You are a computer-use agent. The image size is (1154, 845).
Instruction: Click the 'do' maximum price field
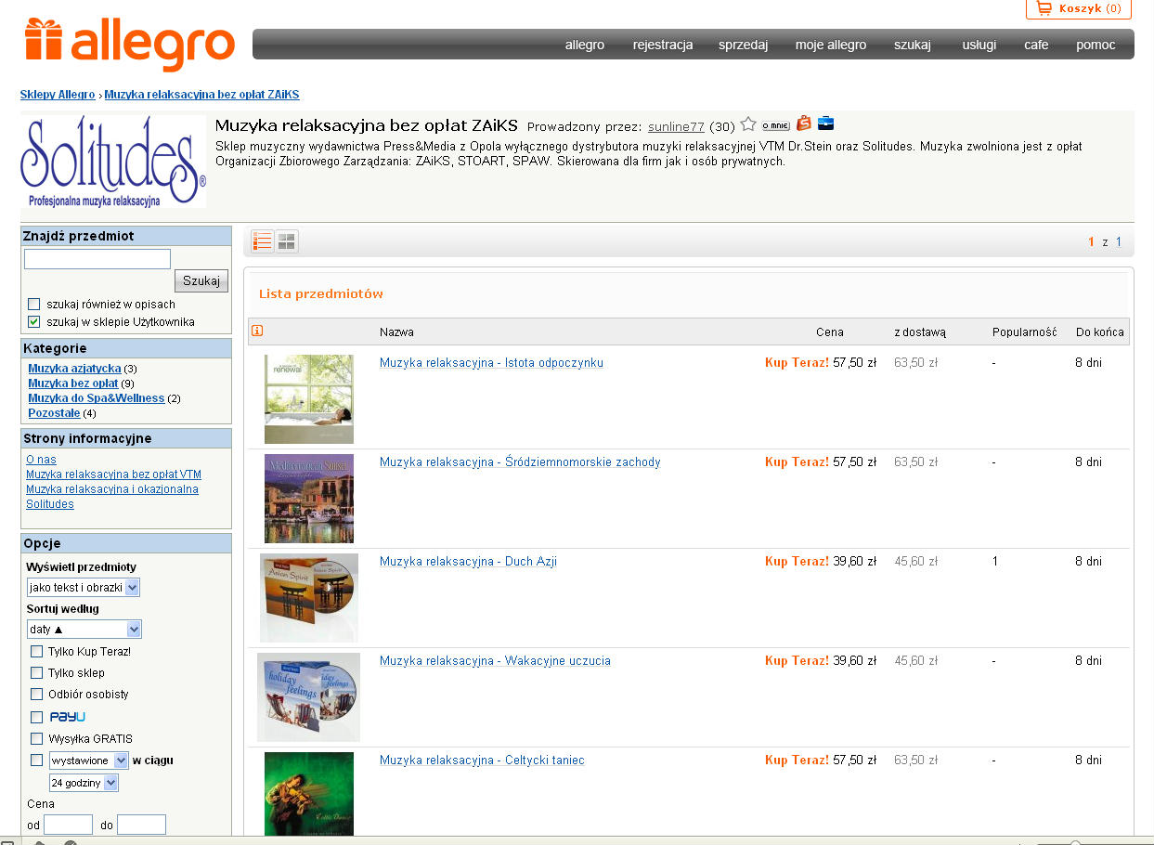141,825
